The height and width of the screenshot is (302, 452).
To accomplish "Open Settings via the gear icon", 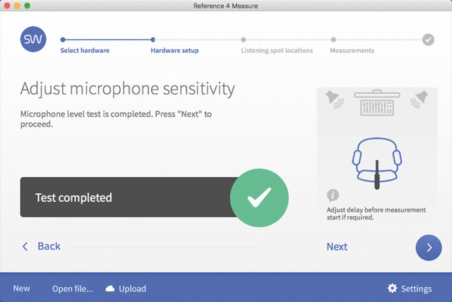I will coord(392,288).
